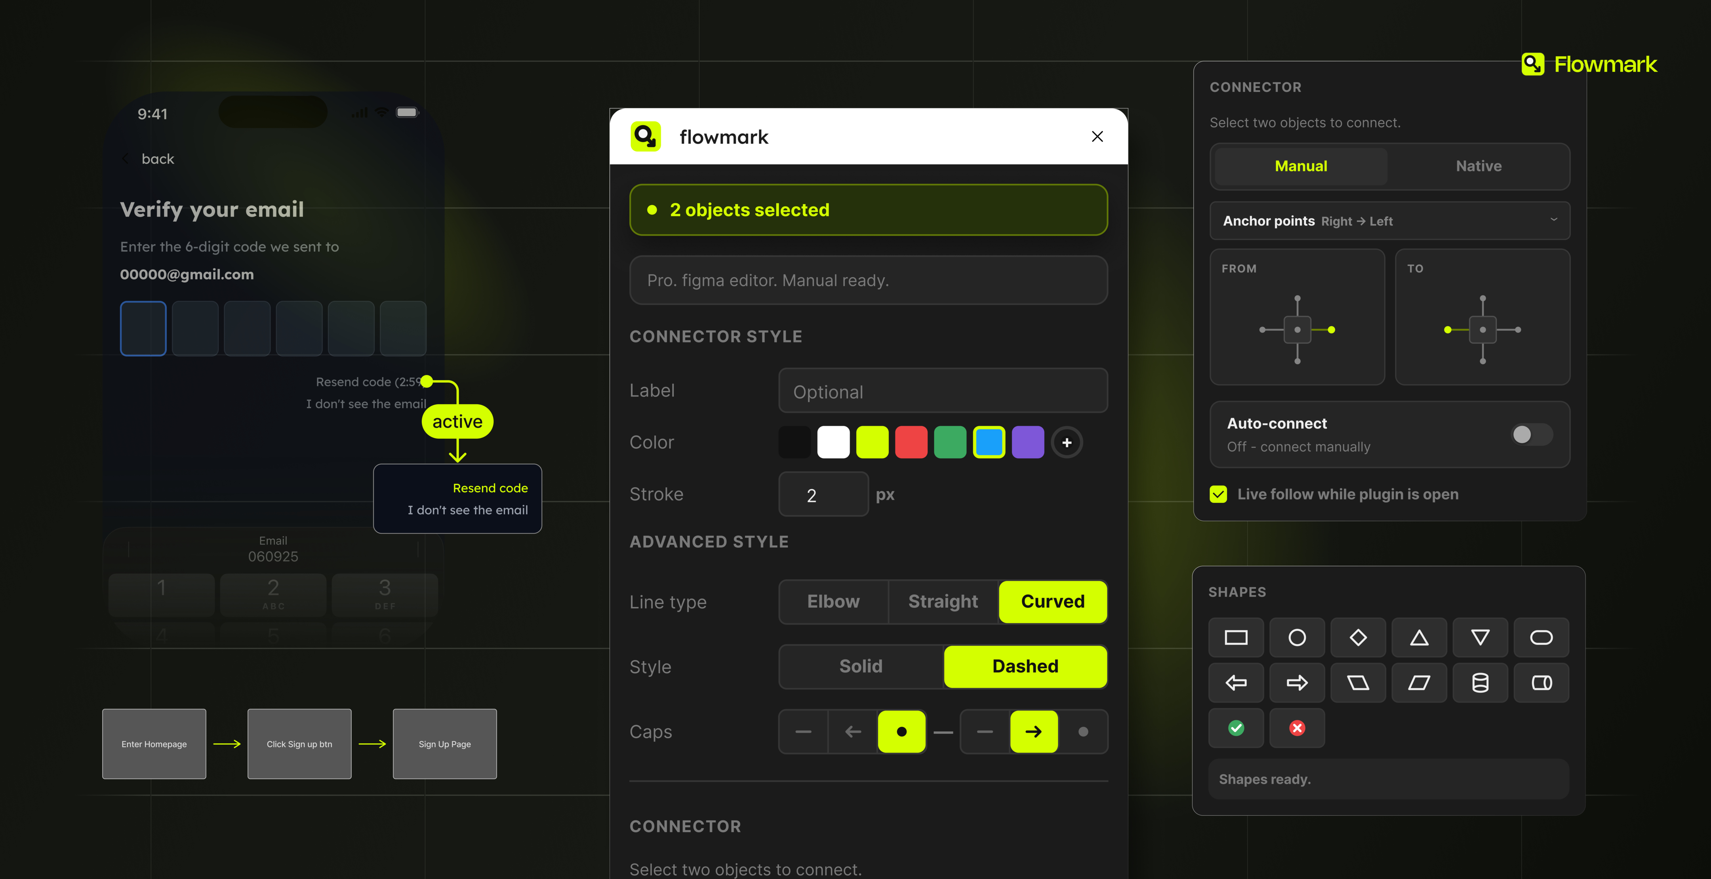Click the 2 objects selected banner

pyautogui.click(x=869, y=210)
